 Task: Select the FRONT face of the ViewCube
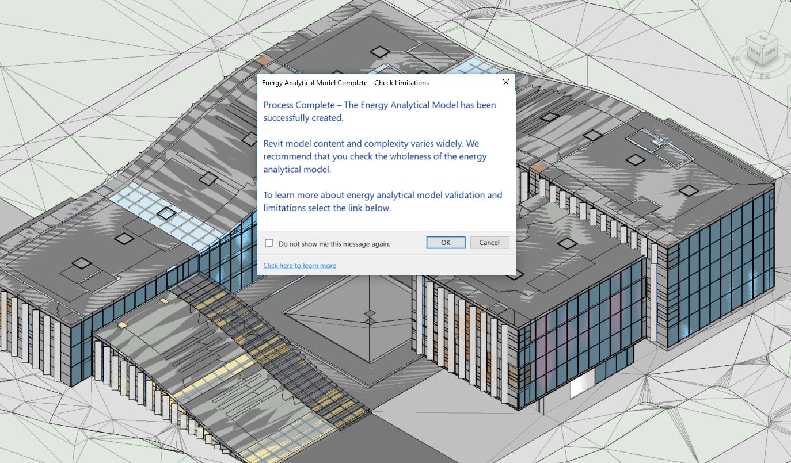(754, 52)
